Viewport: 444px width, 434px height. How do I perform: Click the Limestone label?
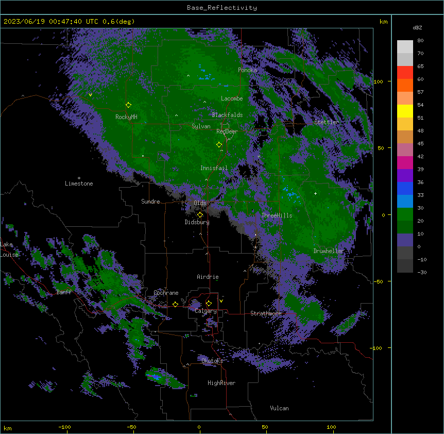(x=79, y=183)
